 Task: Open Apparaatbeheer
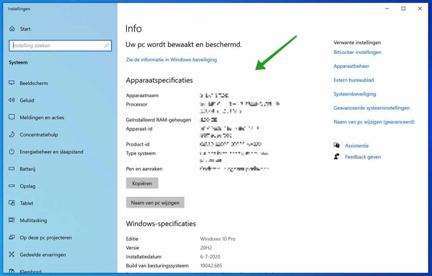(351, 66)
